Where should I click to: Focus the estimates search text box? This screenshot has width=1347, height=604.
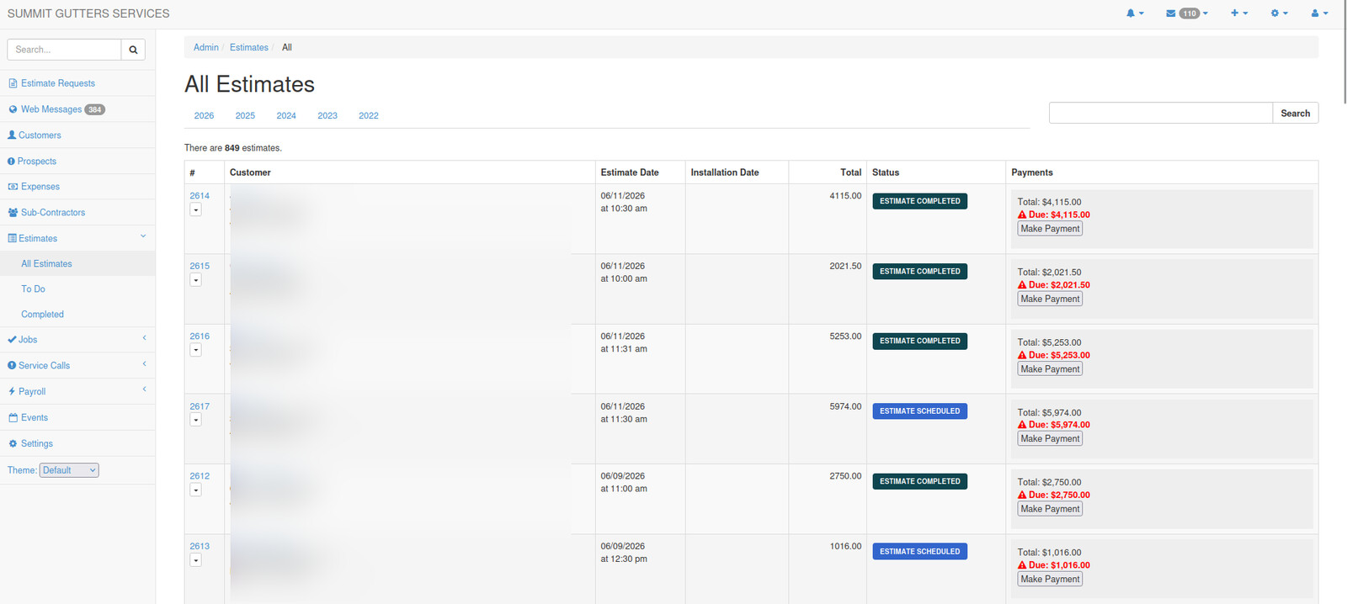point(1161,114)
